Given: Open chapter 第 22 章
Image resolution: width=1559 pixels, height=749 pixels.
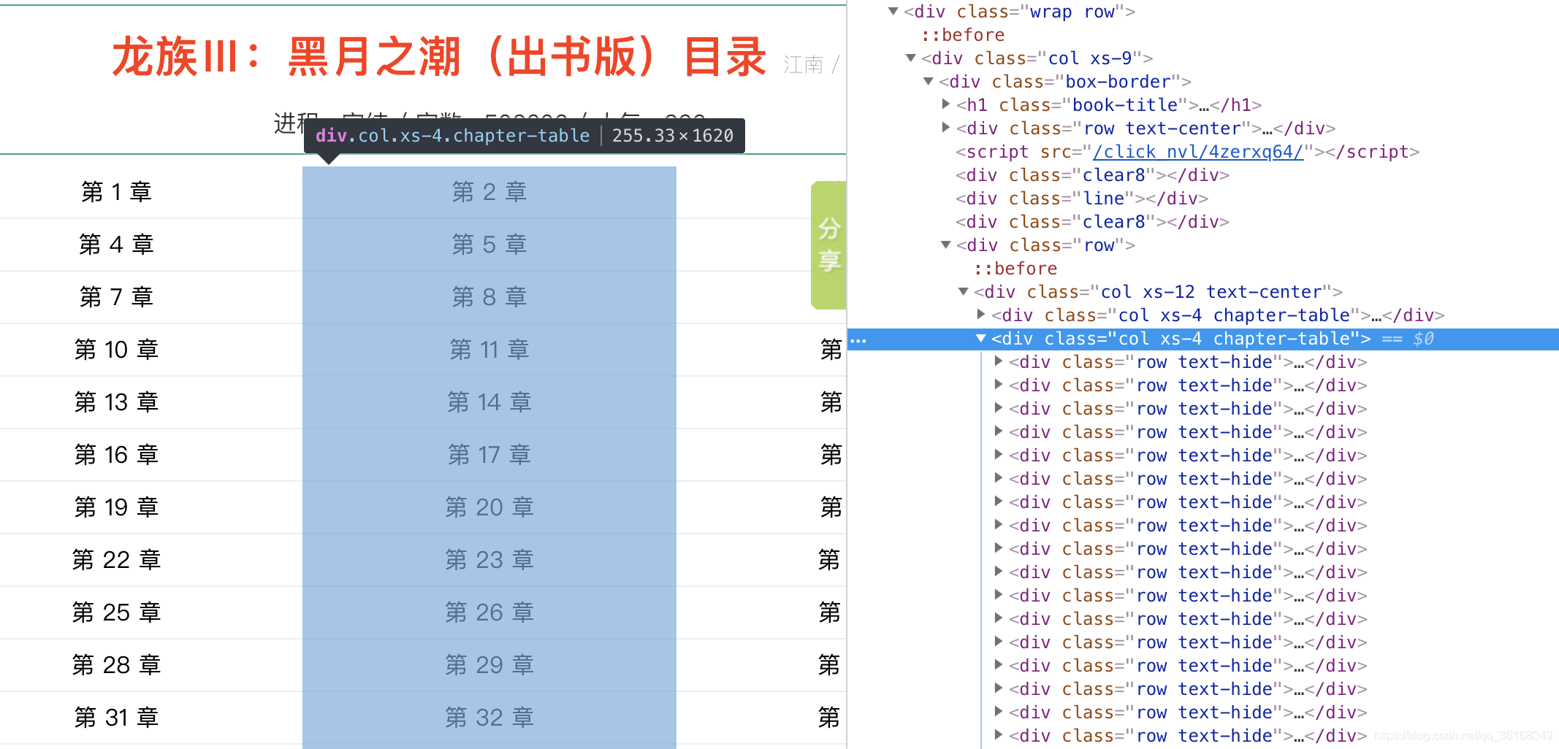Looking at the screenshot, I should (117, 560).
